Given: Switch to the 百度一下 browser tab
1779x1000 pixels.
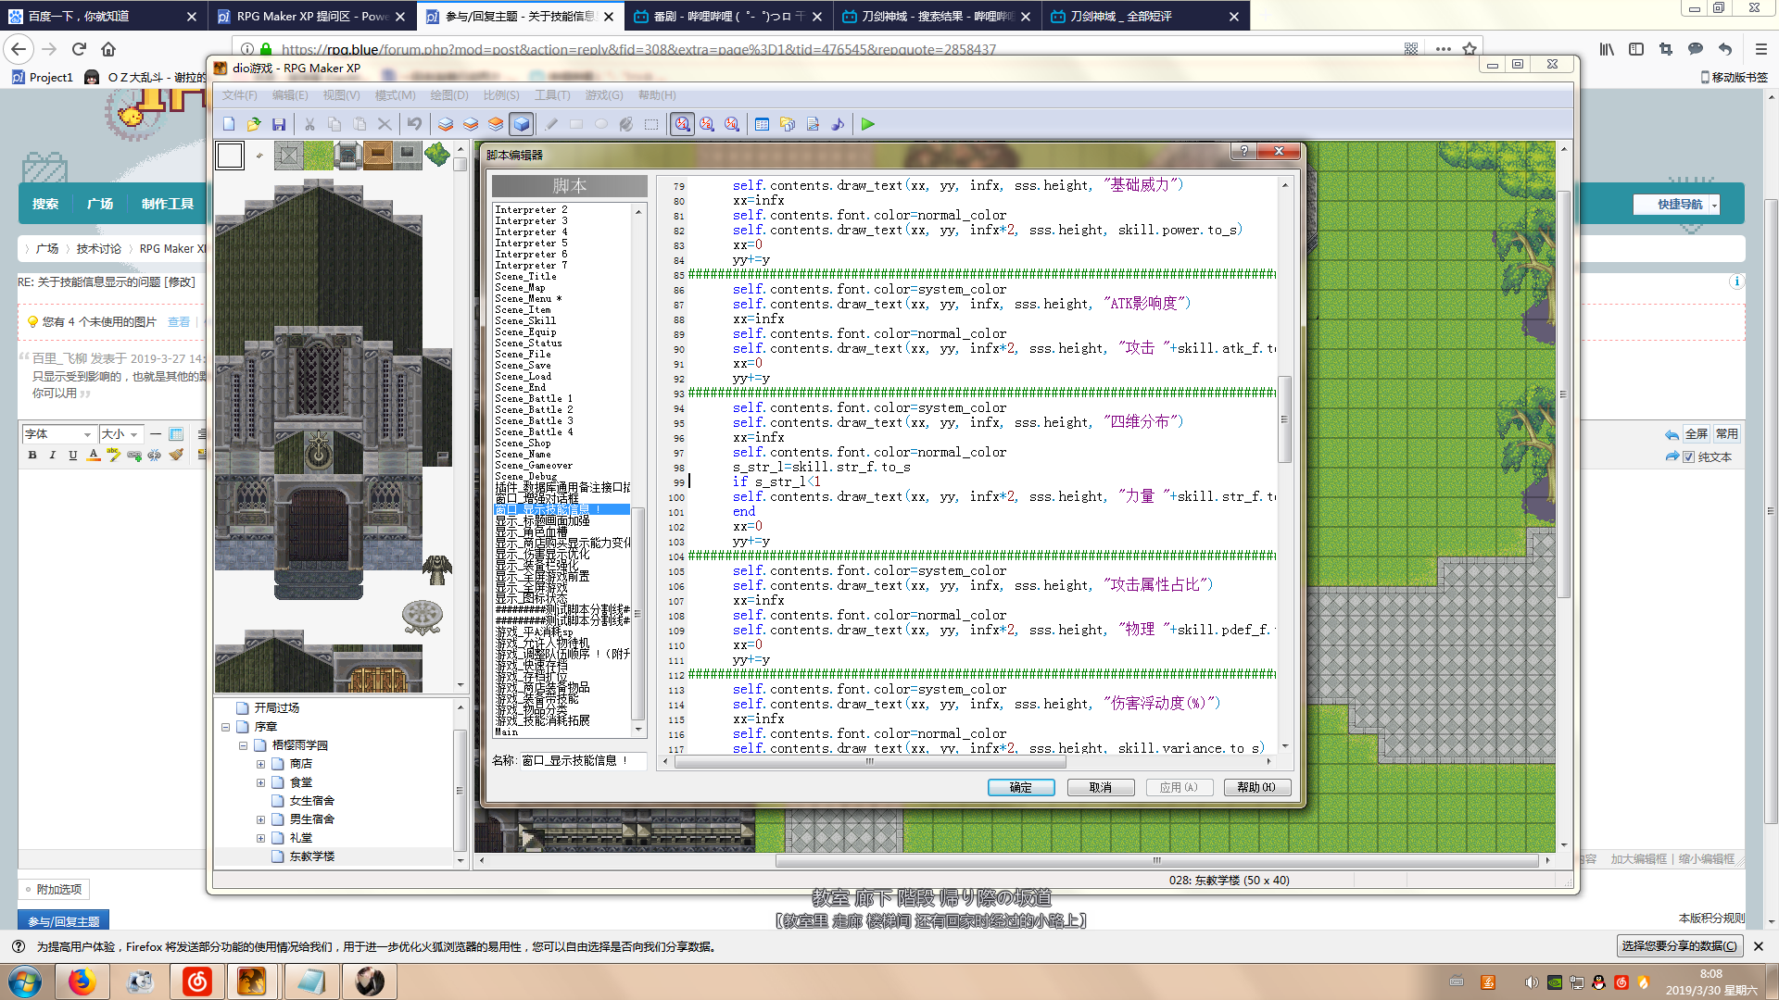Looking at the screenshot, I should coord(102,16).
